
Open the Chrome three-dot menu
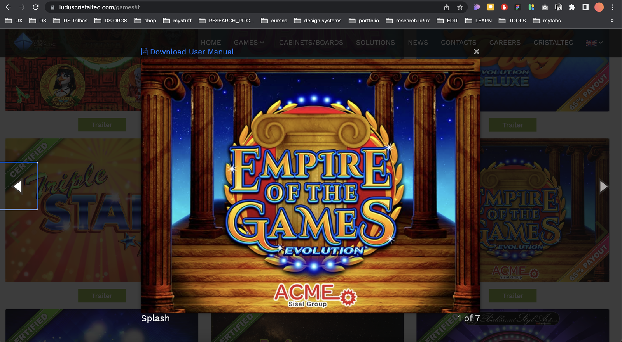(x=613, y=7)
